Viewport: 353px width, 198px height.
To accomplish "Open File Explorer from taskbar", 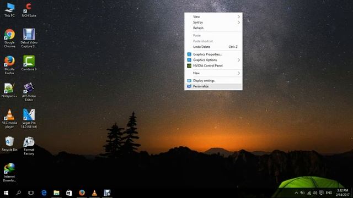I will click(56, 193).
